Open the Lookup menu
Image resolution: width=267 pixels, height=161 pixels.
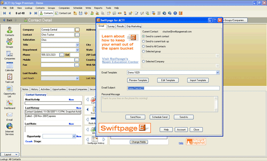point(29,8)
